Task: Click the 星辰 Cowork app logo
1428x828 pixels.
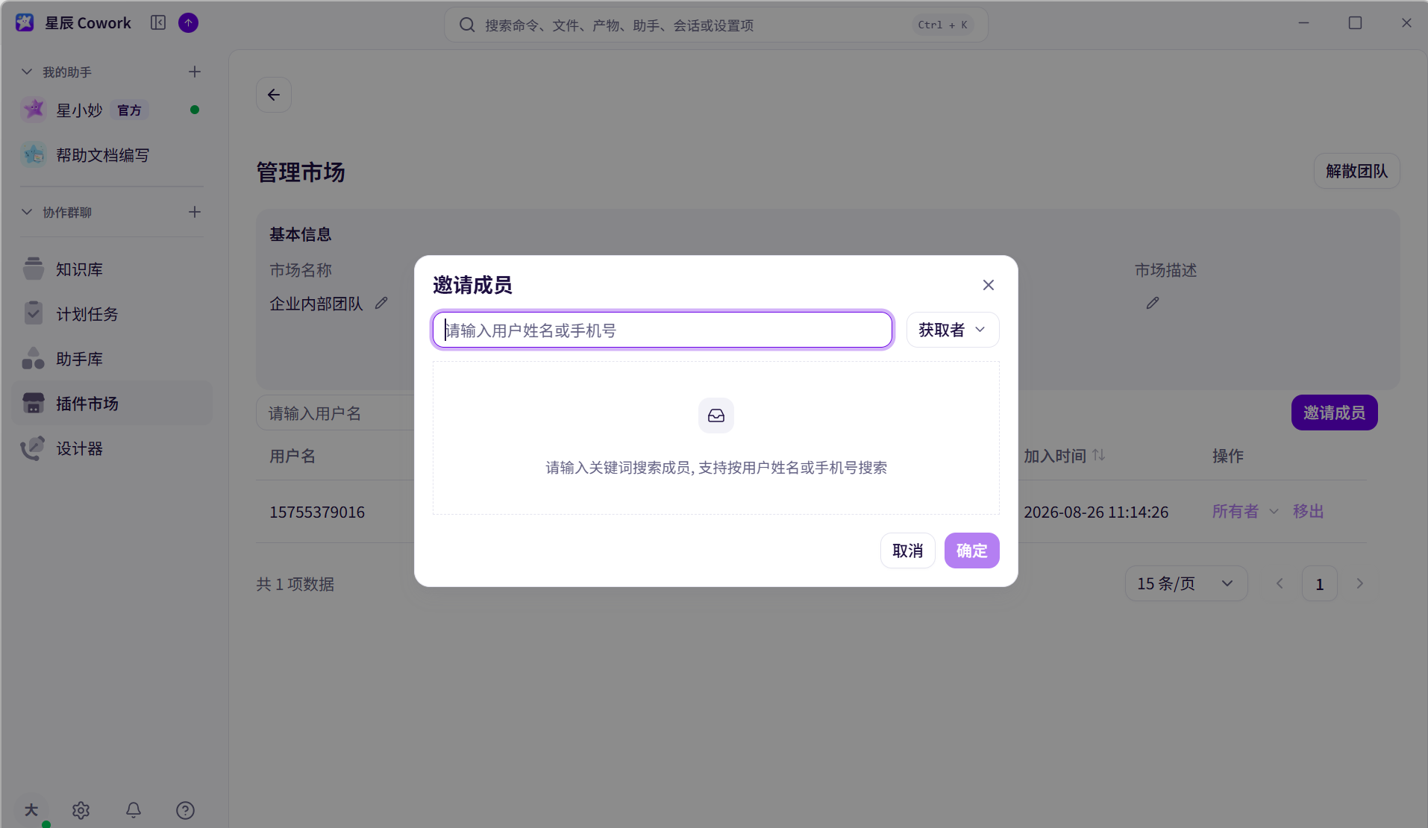Action: click(x=25, y=23)
